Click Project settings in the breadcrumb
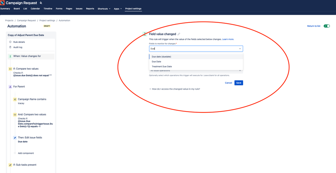The height and width of the screenshot is (173, 336). 47,21
